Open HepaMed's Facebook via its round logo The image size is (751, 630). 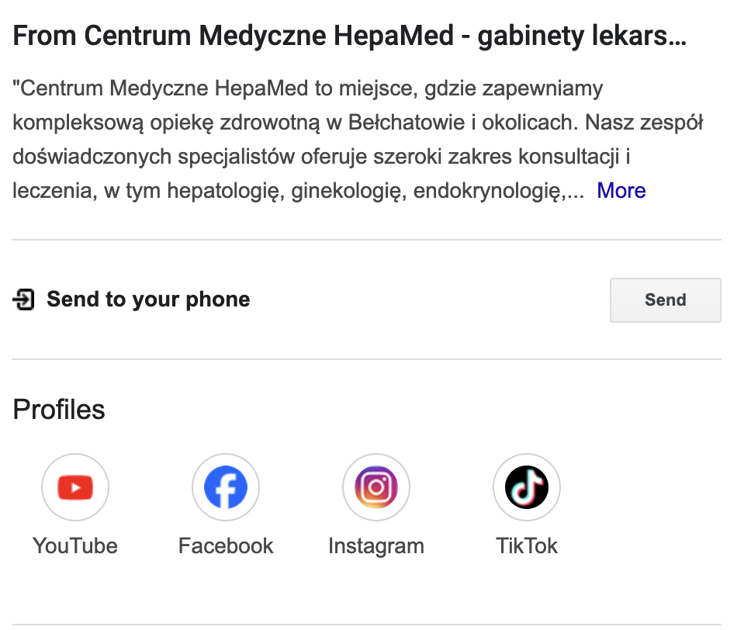click(x=225, y=487)
